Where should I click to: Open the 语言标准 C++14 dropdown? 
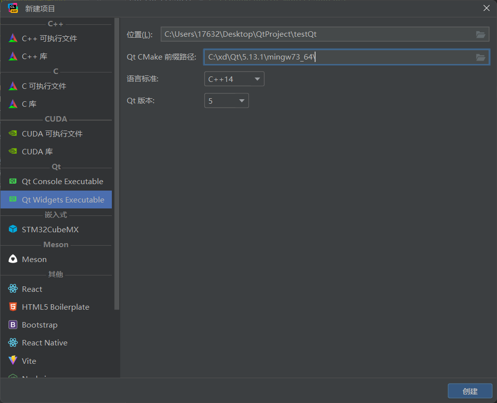tap(234, 79)
